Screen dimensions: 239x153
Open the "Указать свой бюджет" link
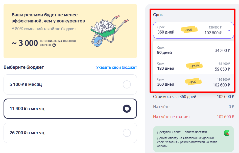(116, 67)
